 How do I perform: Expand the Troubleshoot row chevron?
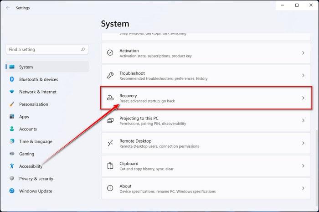pos(303,76)
